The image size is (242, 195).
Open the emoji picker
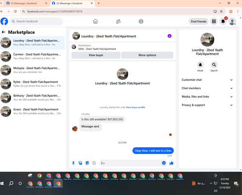click(x=164, y=163)
